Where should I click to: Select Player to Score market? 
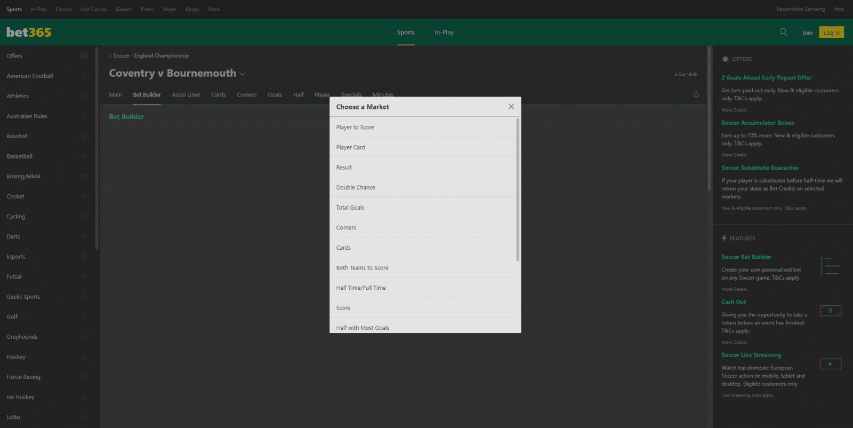click(355, 128)
